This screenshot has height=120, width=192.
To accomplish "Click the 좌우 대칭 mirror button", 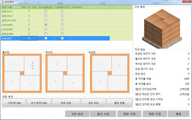I will [66, 103].
